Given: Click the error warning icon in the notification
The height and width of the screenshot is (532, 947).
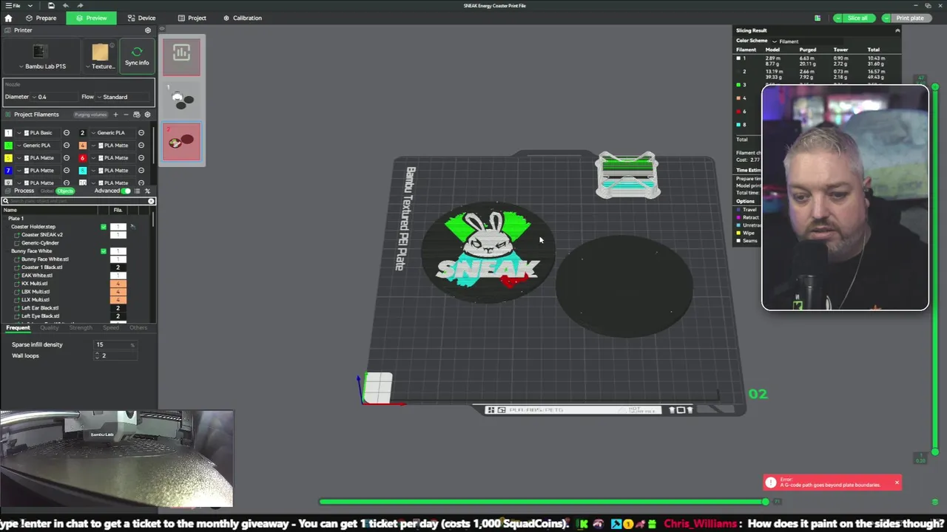Looking at the screenshot, I should tap(771, 482).
